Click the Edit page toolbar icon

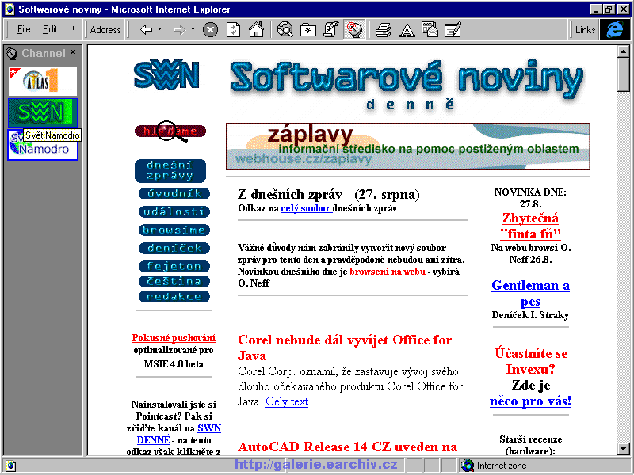click(453, 30)
